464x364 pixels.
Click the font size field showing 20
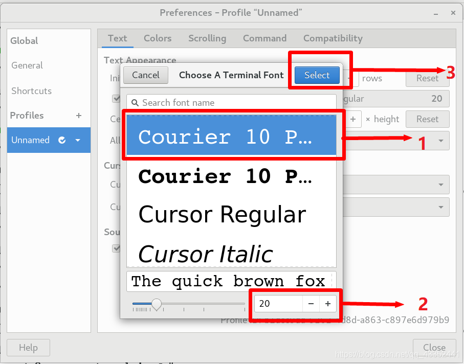[278, 304]
